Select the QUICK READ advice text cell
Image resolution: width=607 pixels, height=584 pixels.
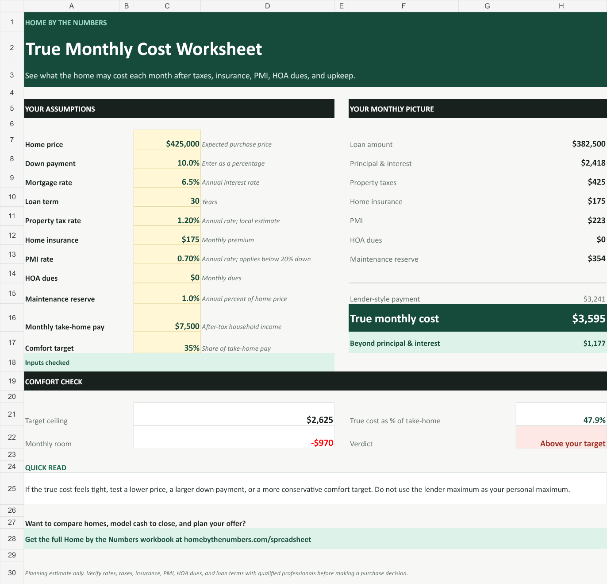tap(315, 488)
